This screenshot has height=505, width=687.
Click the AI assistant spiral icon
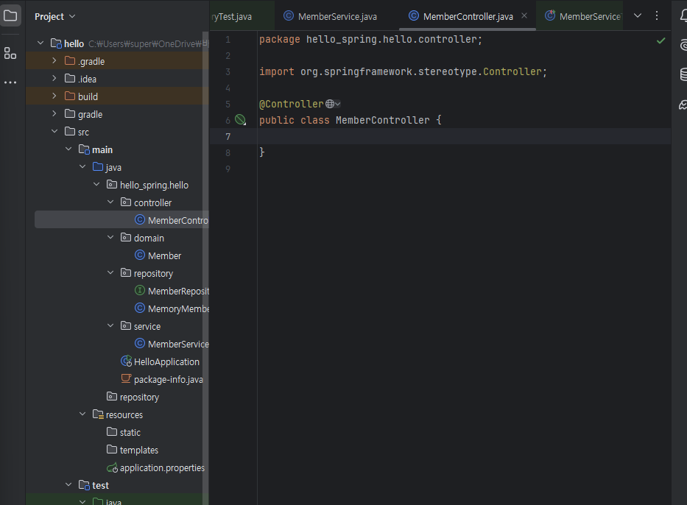(683, 45)
